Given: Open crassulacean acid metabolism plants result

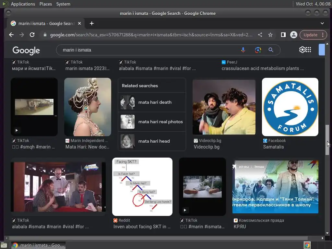Looking at the screenshot, I should pyautogui.click(x=263, y=68).
